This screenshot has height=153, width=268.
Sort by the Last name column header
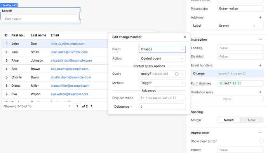tap(38, 35)
